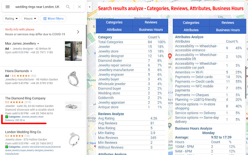Click green check icon under London Wedding Ring Co.
The image size is (248, 155).
(7, 147)
